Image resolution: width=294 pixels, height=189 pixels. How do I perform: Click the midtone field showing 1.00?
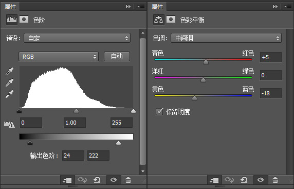click(75, 123)
